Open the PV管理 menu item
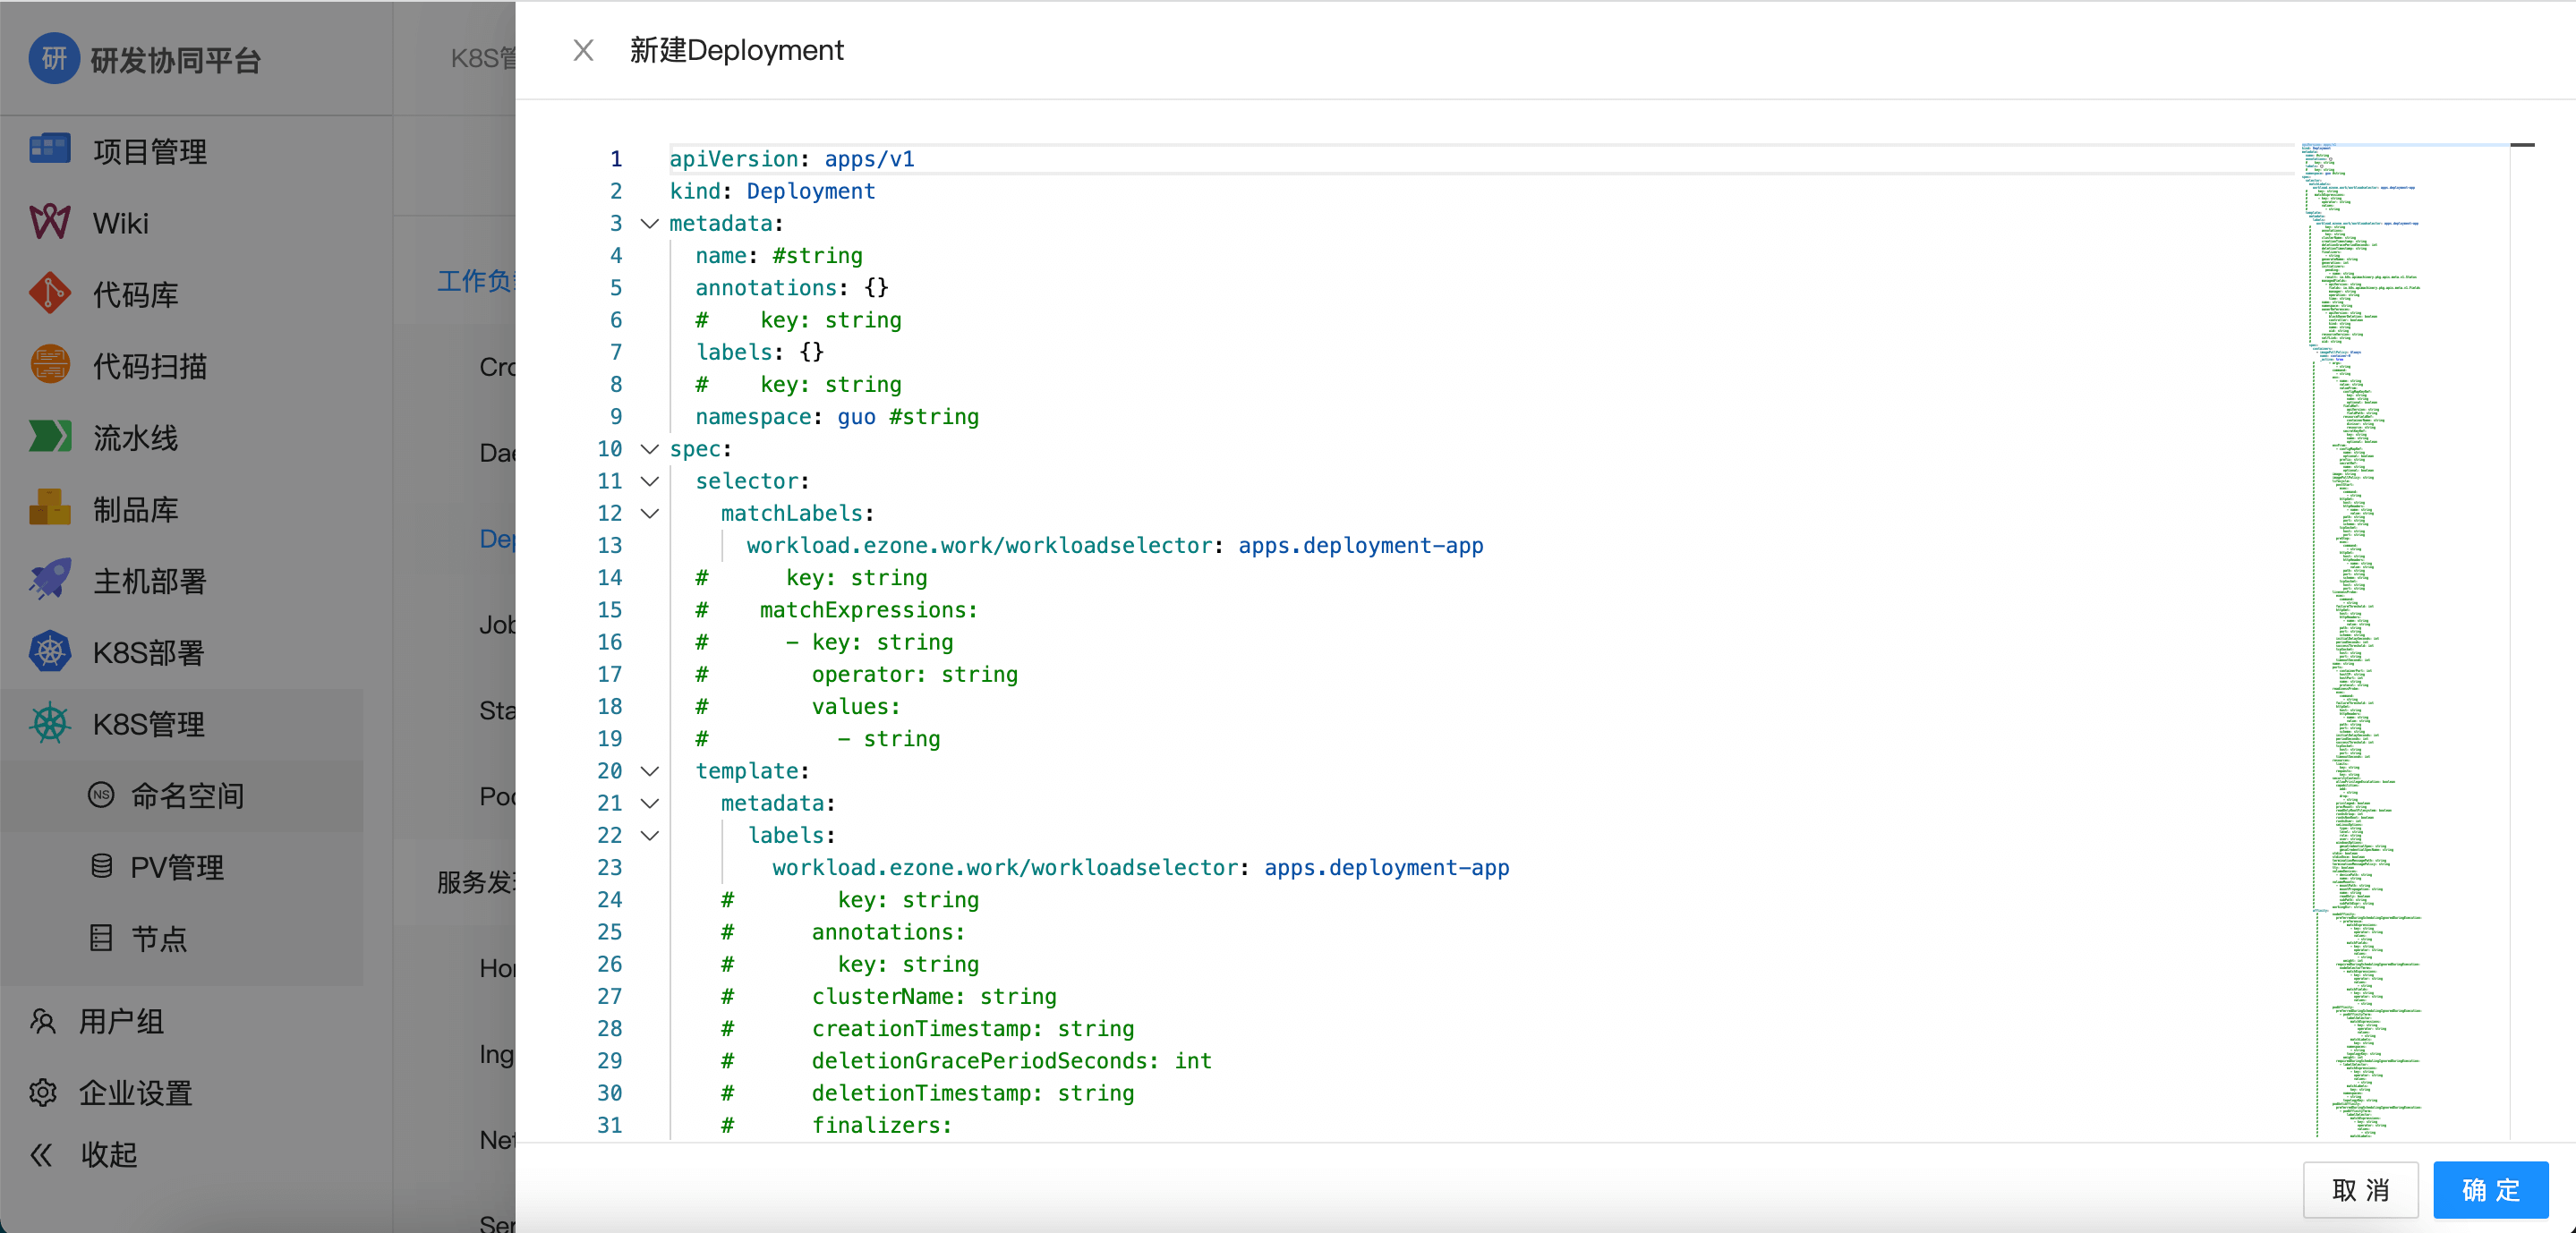This screenshot has height=1233, width=2576. (x=176, y=866)
